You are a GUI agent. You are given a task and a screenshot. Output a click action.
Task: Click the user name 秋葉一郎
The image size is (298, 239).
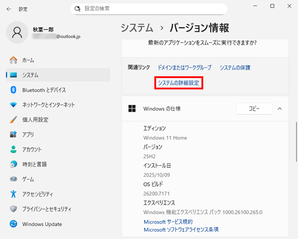coord(44,30)
